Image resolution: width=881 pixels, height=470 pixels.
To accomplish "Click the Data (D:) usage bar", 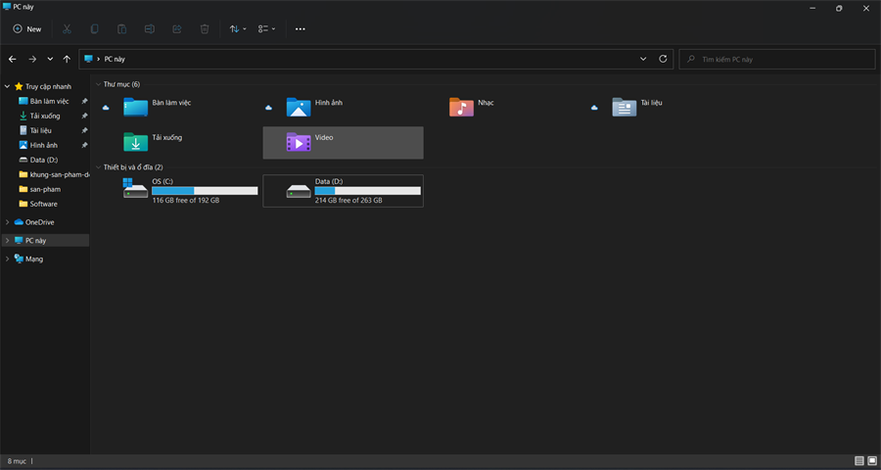I will click(367, 191).
